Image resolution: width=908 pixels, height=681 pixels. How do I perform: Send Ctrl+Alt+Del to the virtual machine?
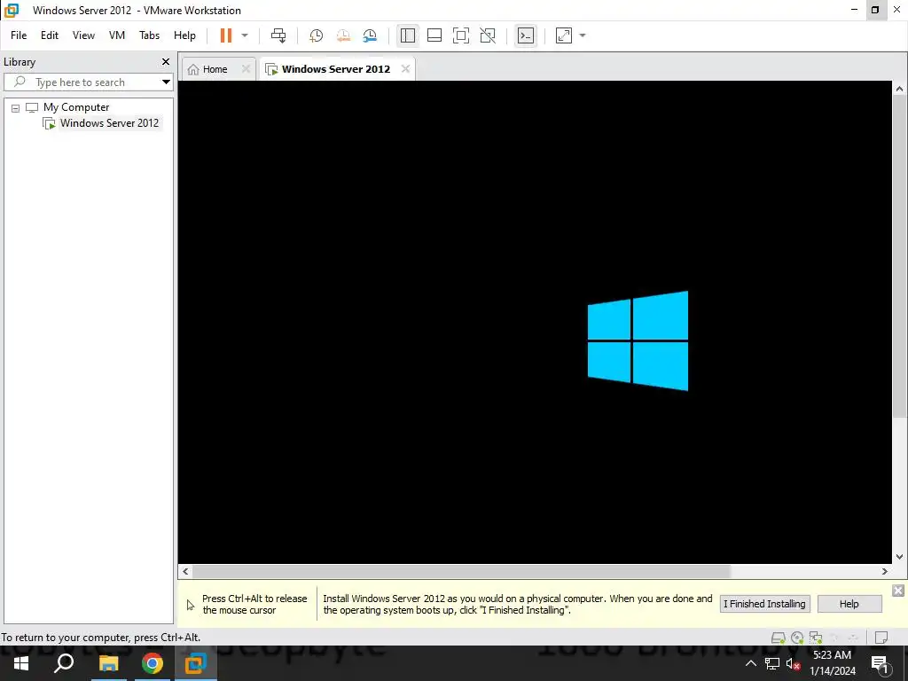278,35
